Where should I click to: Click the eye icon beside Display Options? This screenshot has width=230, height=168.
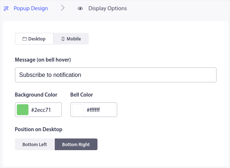(x=80, y=8)
